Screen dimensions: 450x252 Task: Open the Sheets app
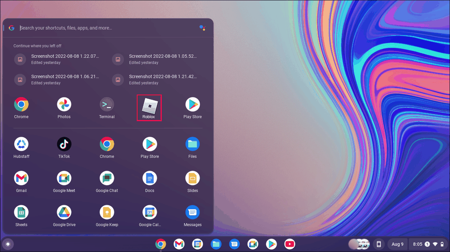click(21, 213)
